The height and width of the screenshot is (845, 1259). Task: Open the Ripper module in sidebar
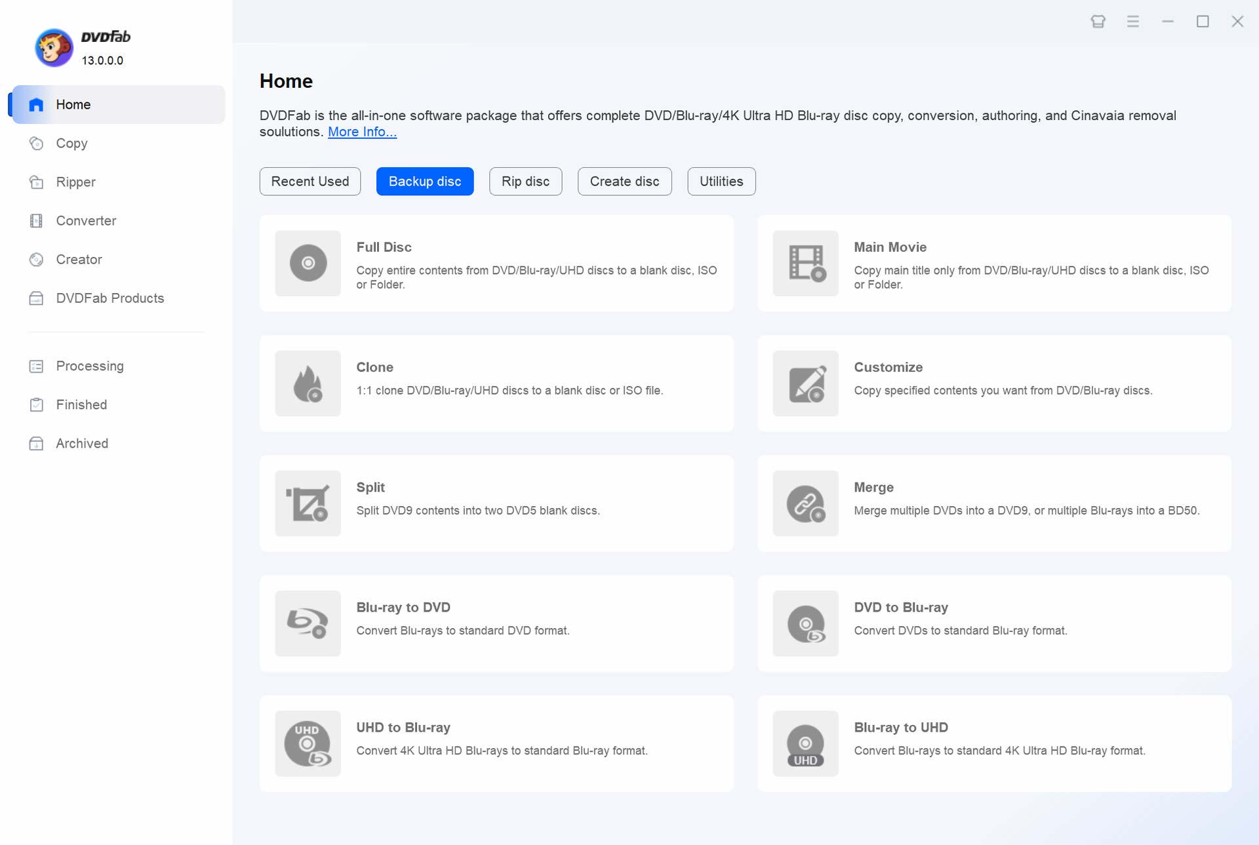[x=75, y=182]
